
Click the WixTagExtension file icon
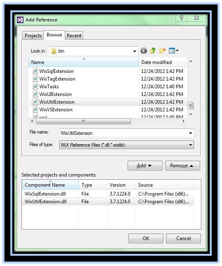pyautogui.click(x=35, y=79)
